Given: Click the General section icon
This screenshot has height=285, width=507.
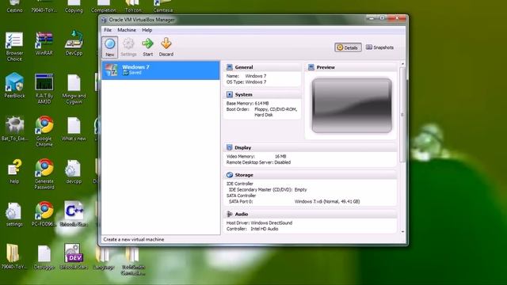Looking at the screenshot, I should click(230, 67).
